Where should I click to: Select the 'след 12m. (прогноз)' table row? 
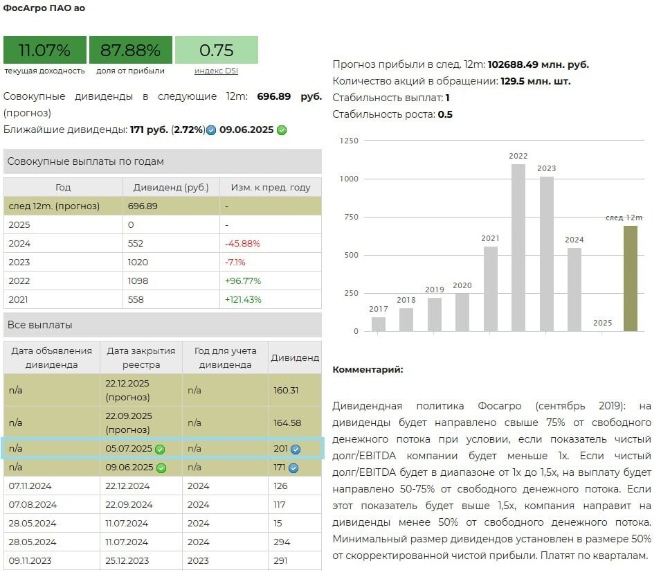(162, 206)
